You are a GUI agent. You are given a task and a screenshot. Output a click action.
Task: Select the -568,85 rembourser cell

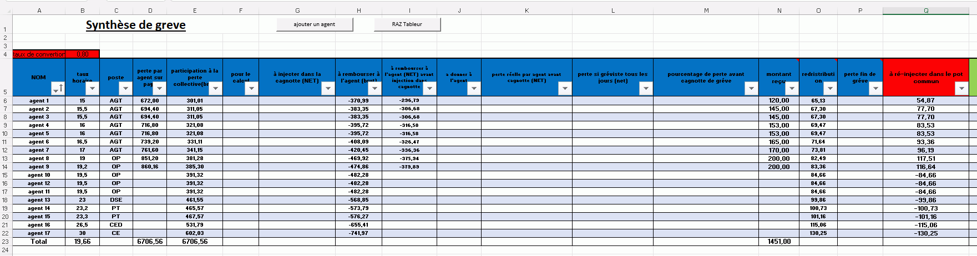(x=358, y=200)
